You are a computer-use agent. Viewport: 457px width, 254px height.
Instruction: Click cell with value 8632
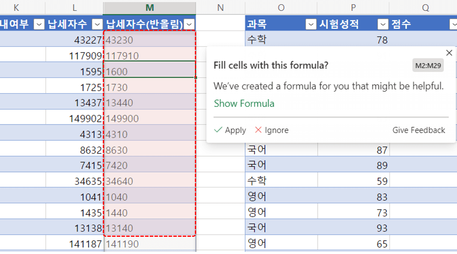coord(75,149)
